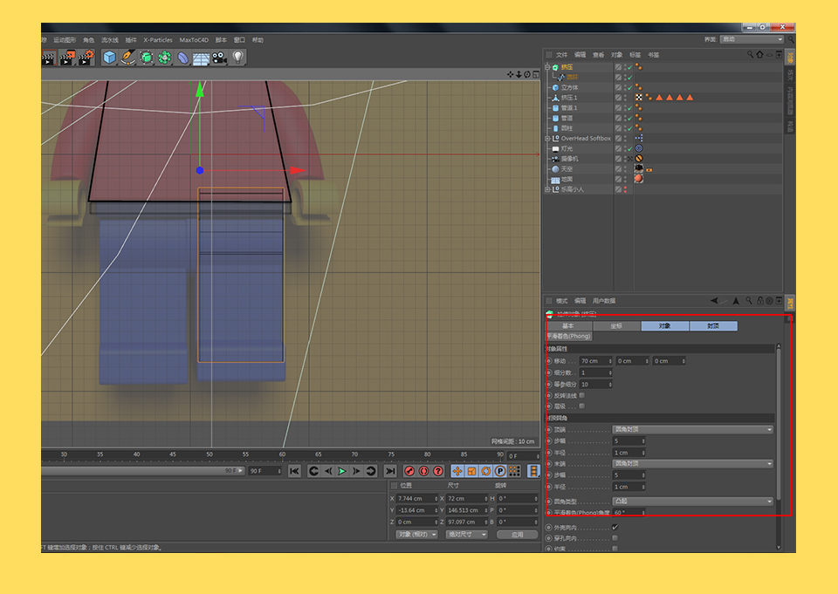838x594 pixels.
Task: Toggle 层级 checkbox
Action: click(x=582, y=406)
